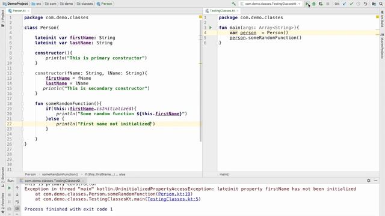
Task: Start debugging with the bug icon
Action: (314, 4)
